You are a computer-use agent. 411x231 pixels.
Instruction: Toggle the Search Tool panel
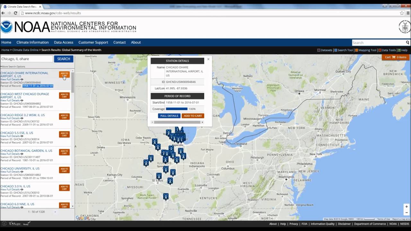click(x=344, y=50)
